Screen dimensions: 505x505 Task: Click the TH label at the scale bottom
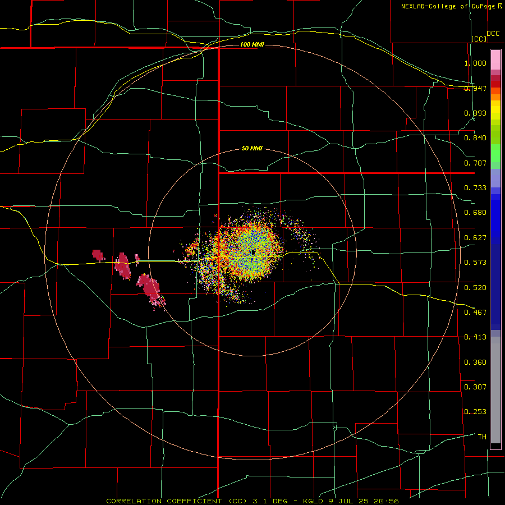coord(482,437)
